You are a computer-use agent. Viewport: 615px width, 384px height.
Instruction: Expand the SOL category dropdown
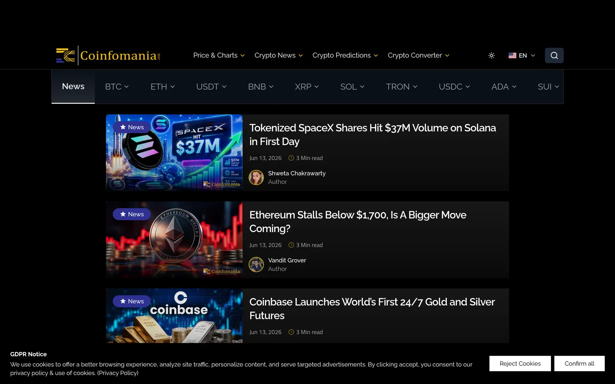tap(352, 87)
